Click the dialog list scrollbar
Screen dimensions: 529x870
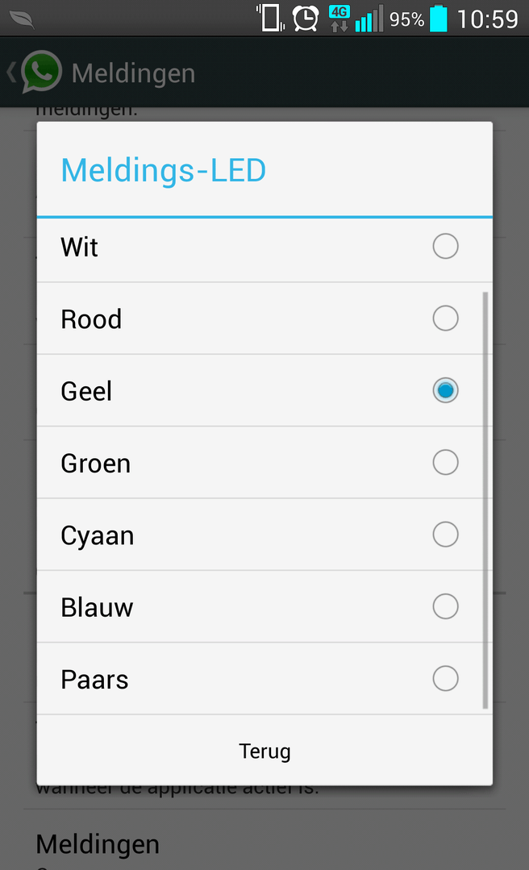pyautogui.click(x=485, y=501)
